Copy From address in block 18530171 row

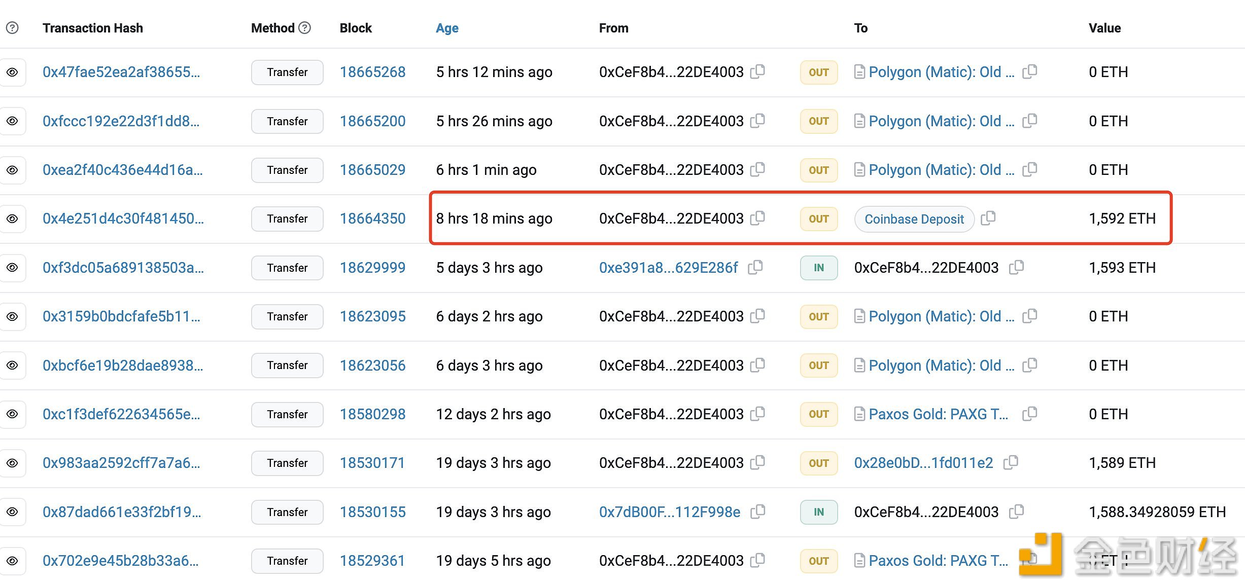click(757, 462)
